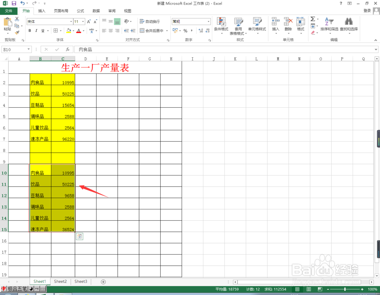Expand the Name Box dropdown arrow
Screen dimensions: 380x295
pos(28,49)
